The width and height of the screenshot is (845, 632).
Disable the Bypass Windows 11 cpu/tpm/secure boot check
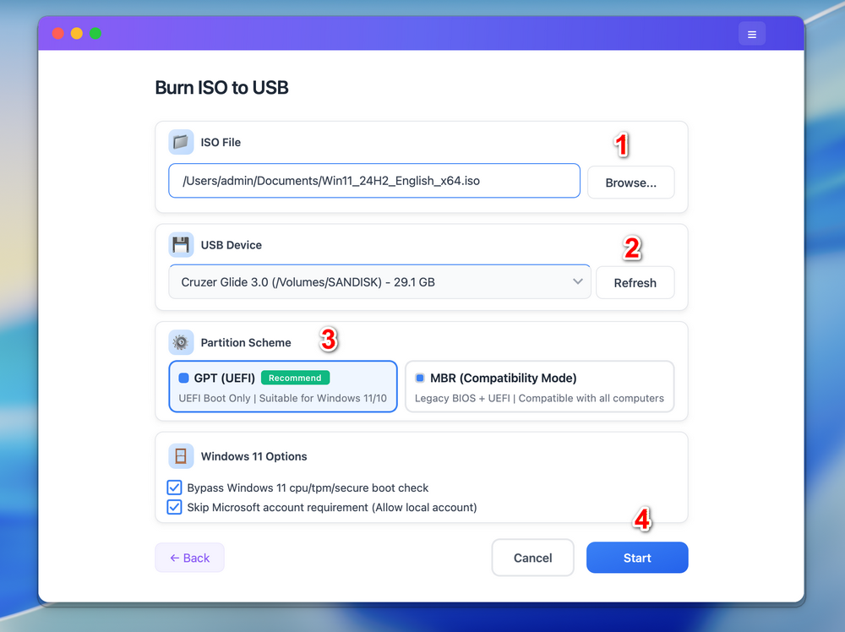(x=174, y=488)
